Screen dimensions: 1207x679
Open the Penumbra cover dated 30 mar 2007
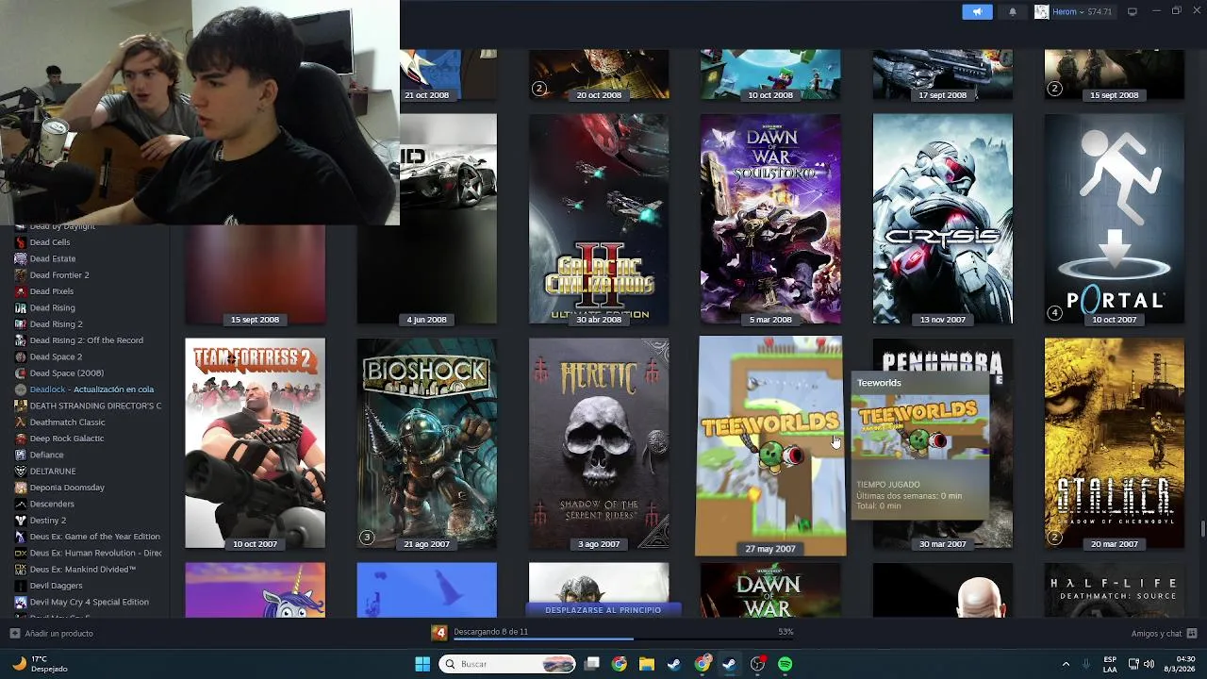(x=942, y=443)
